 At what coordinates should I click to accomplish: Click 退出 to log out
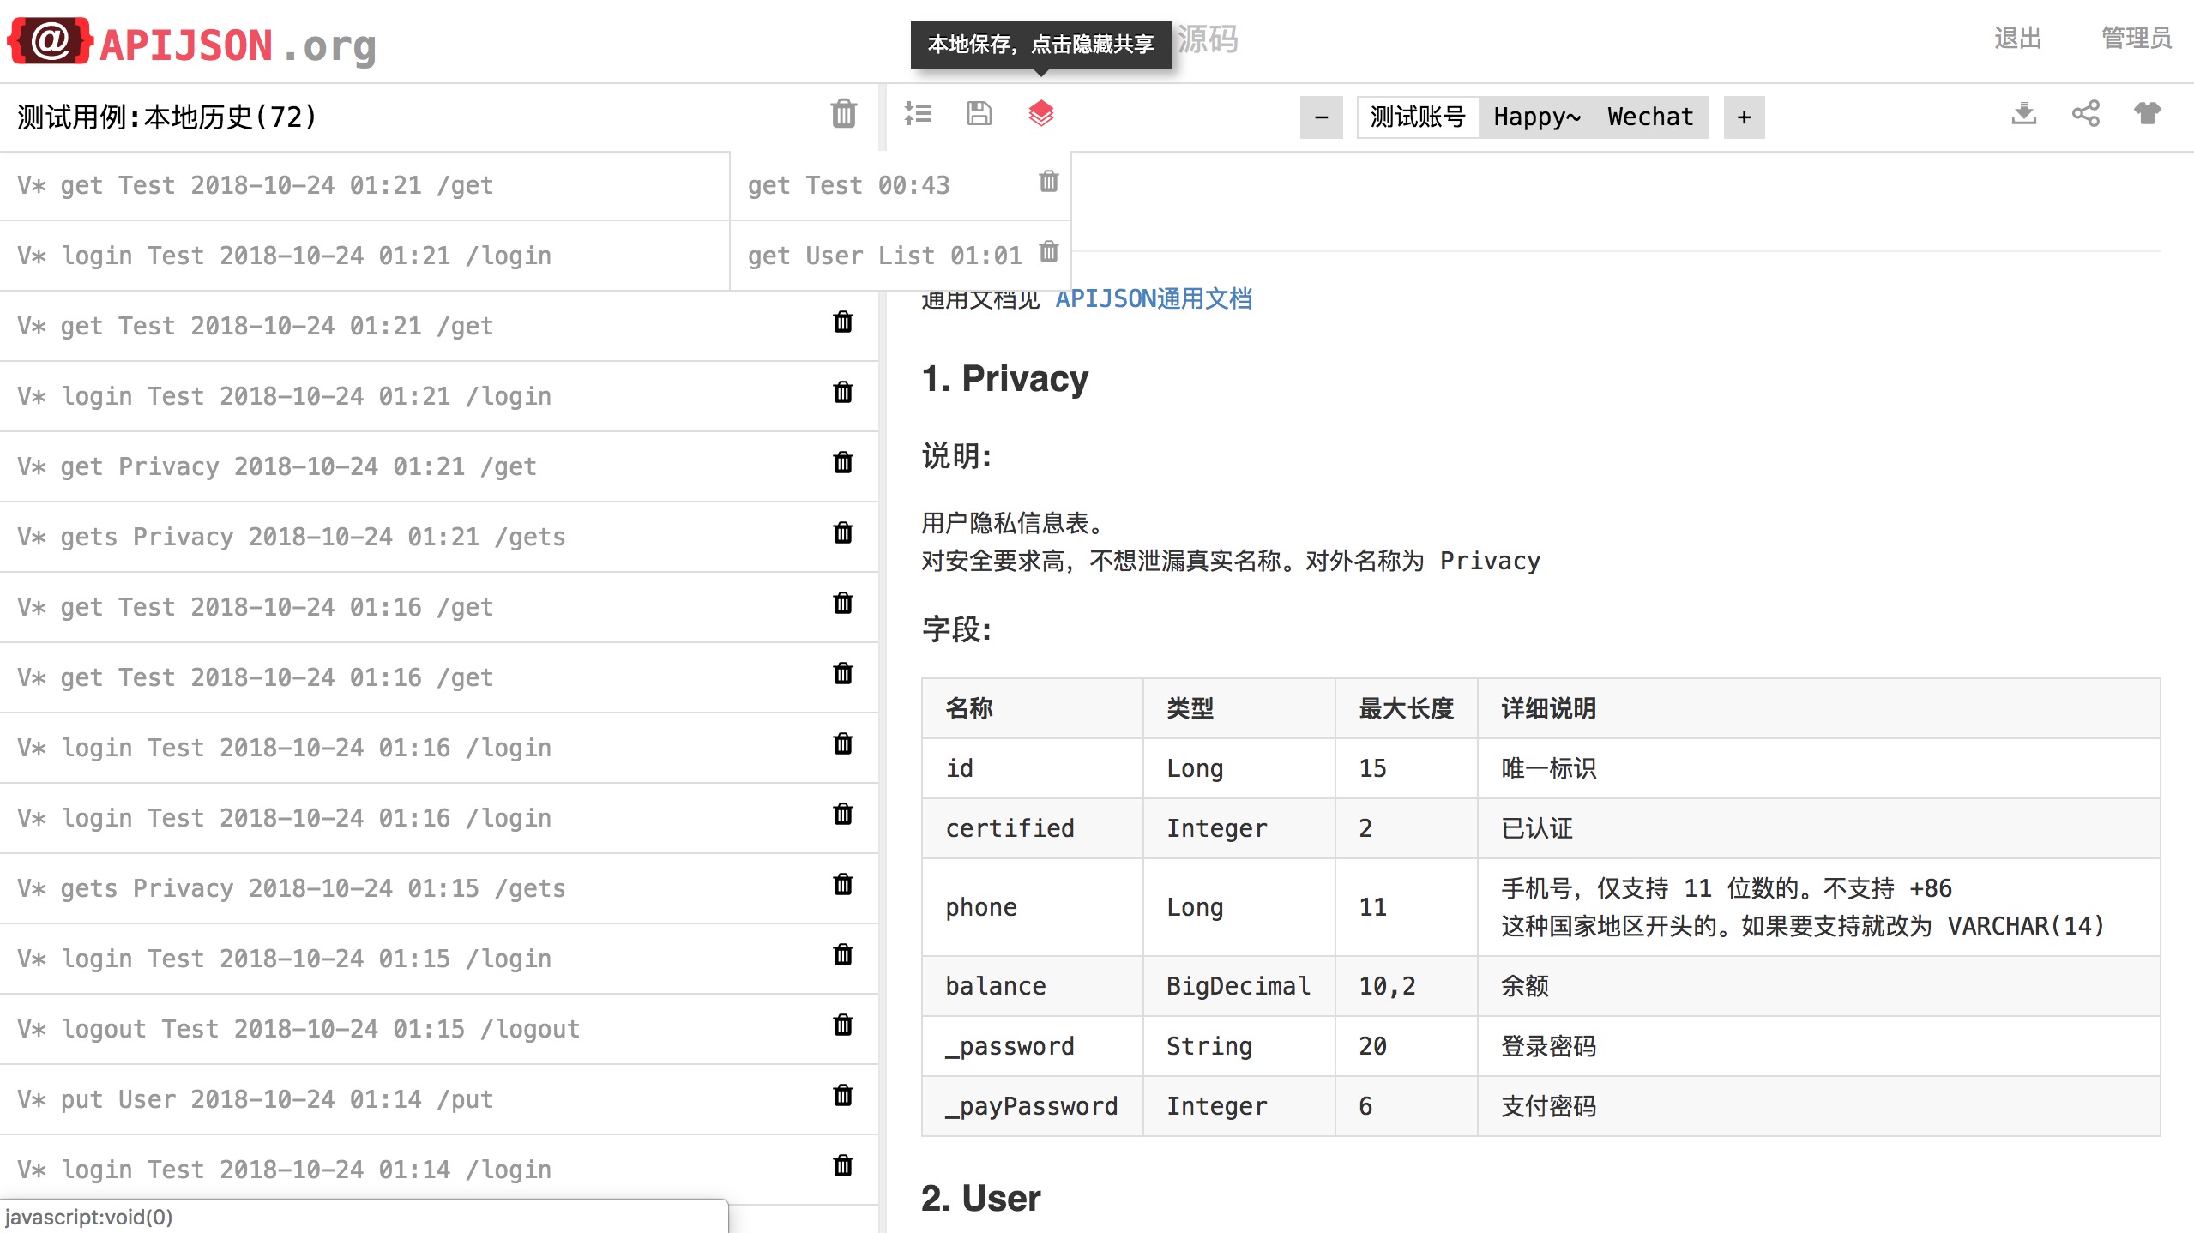[2016, 39]
